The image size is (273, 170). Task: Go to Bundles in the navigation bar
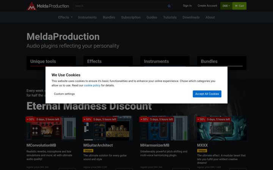coord(109,17)
